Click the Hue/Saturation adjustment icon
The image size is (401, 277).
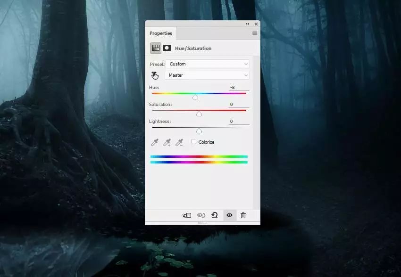[x=156, y=48]
